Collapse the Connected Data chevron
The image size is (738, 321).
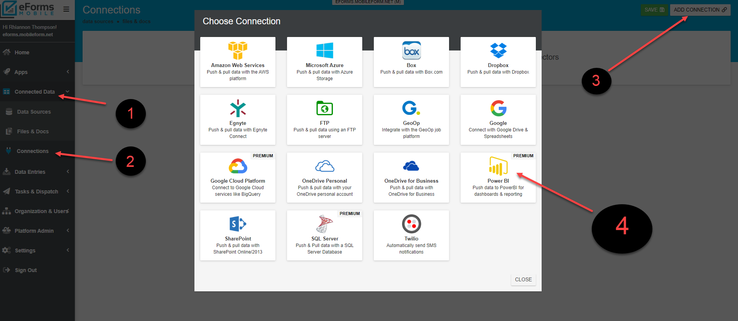(x=68, y=91)
